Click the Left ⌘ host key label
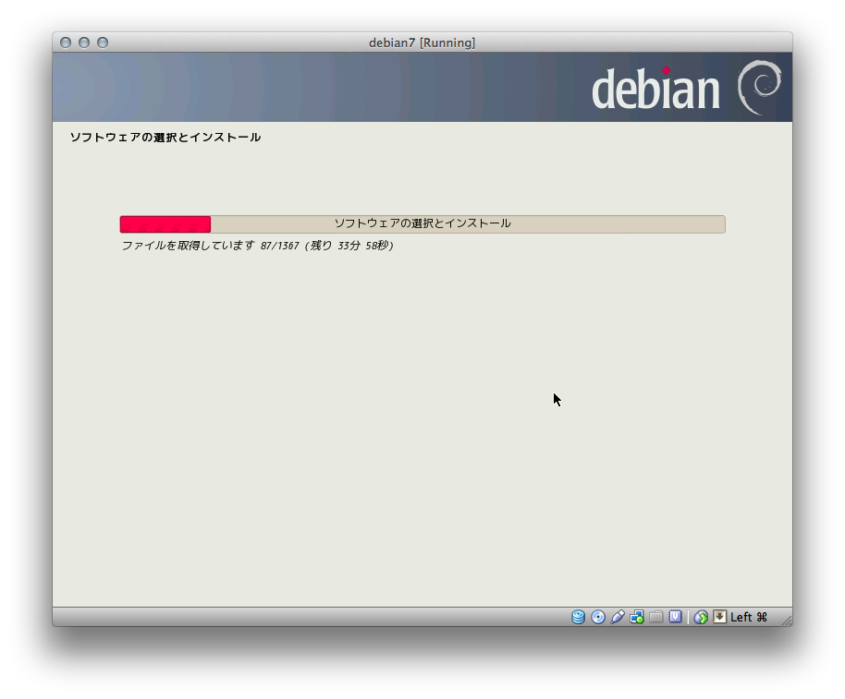Viewport: 845px width, 699px height. tap(749, 617)
